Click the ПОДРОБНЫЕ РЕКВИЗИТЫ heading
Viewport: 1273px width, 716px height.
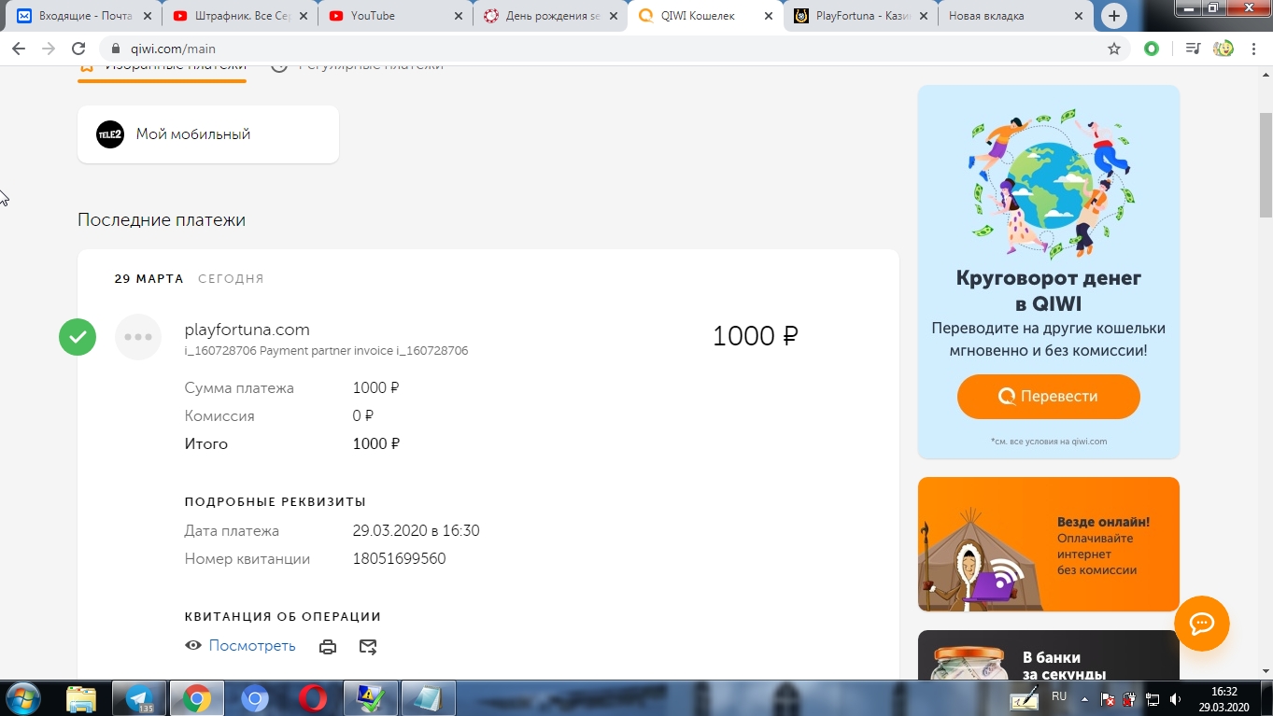[276, 502]
